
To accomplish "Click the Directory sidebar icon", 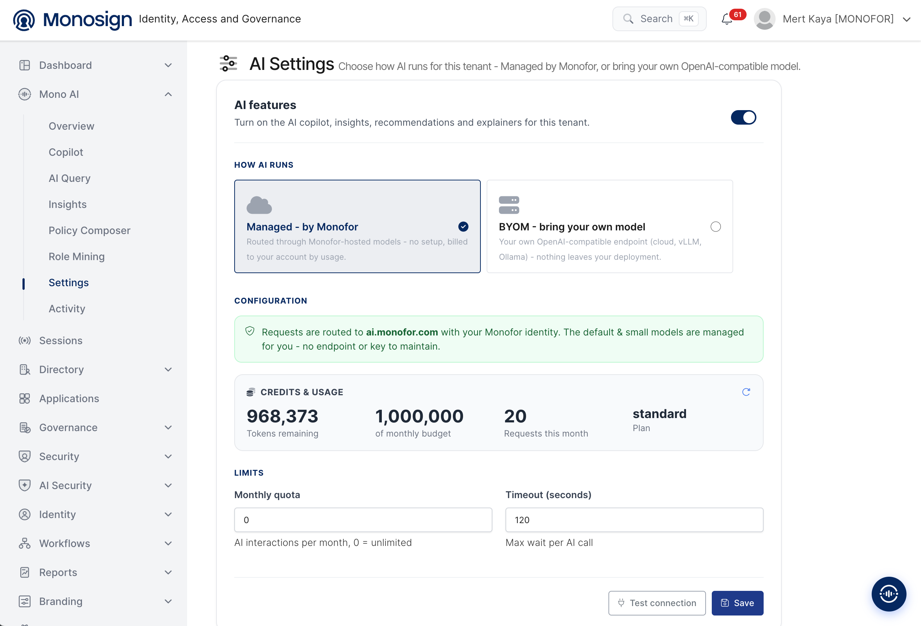I will [25, 370].
